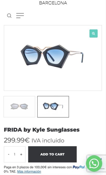This screenshot has width=106, height=175.
Task: Add sunglasses to cart
Action: point(52,154)
